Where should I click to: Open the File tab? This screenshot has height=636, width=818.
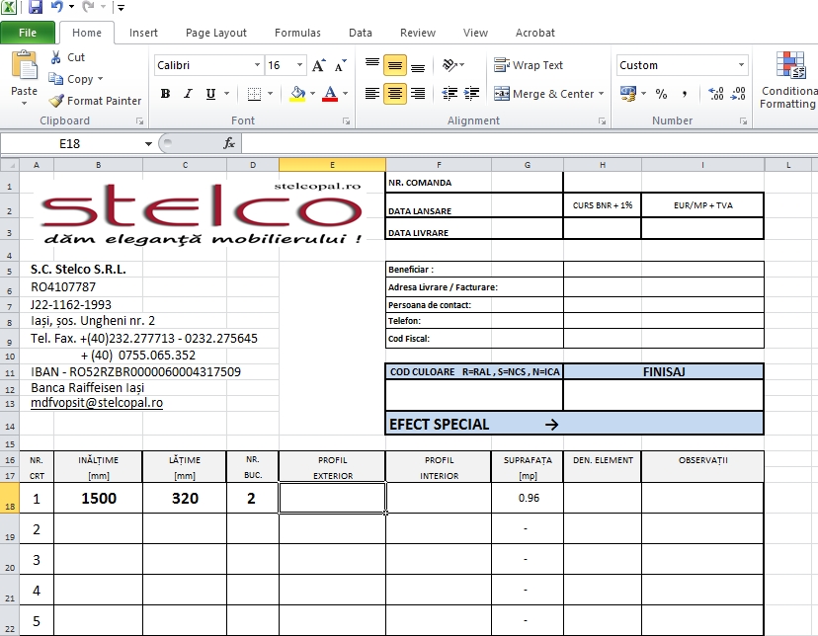(27, 33)
